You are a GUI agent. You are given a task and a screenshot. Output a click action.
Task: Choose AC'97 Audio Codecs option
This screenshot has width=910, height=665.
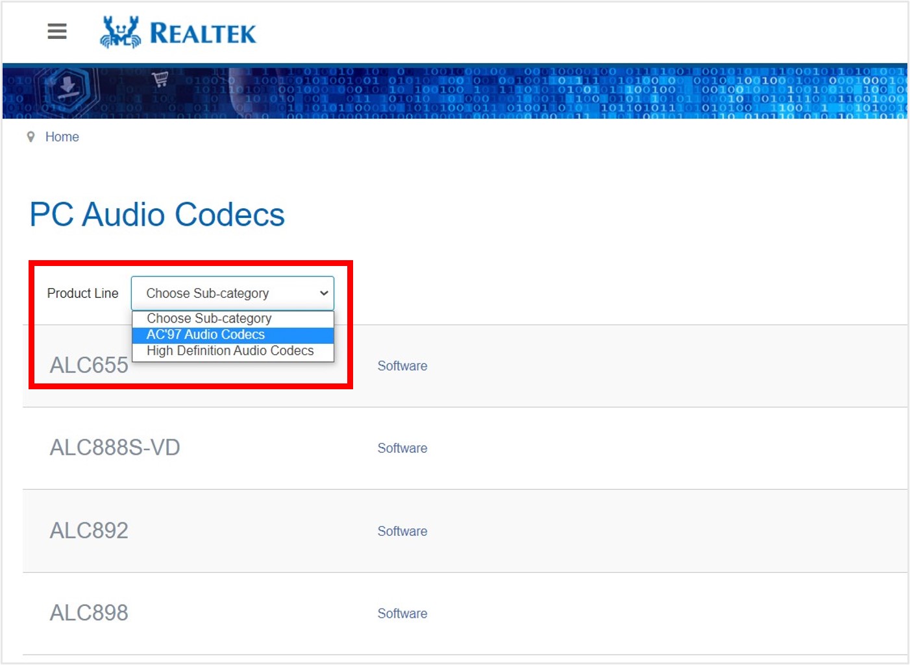coord(233,335)
